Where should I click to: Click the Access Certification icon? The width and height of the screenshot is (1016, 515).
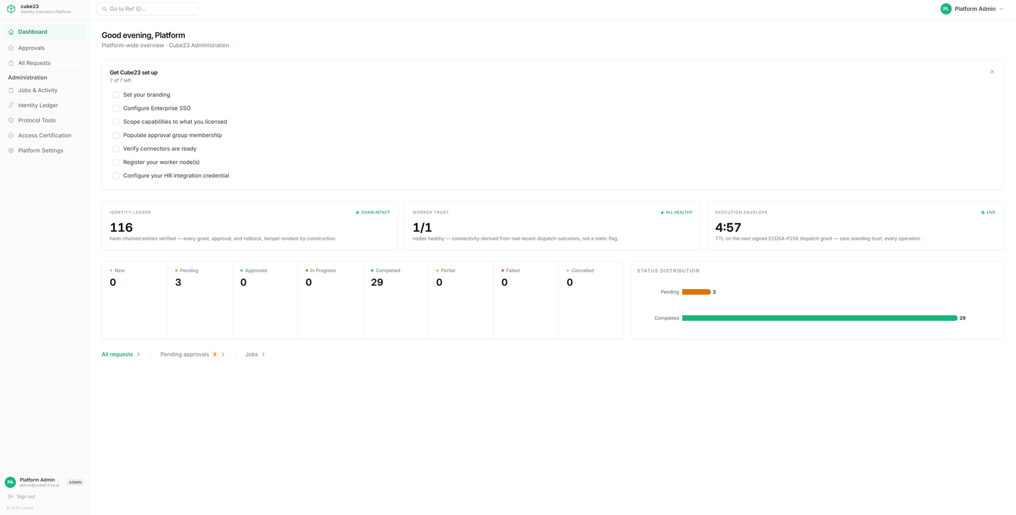(x=11, y=136)
